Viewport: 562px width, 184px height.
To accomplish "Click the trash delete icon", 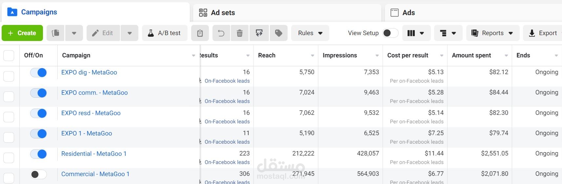I will [240, 33].
